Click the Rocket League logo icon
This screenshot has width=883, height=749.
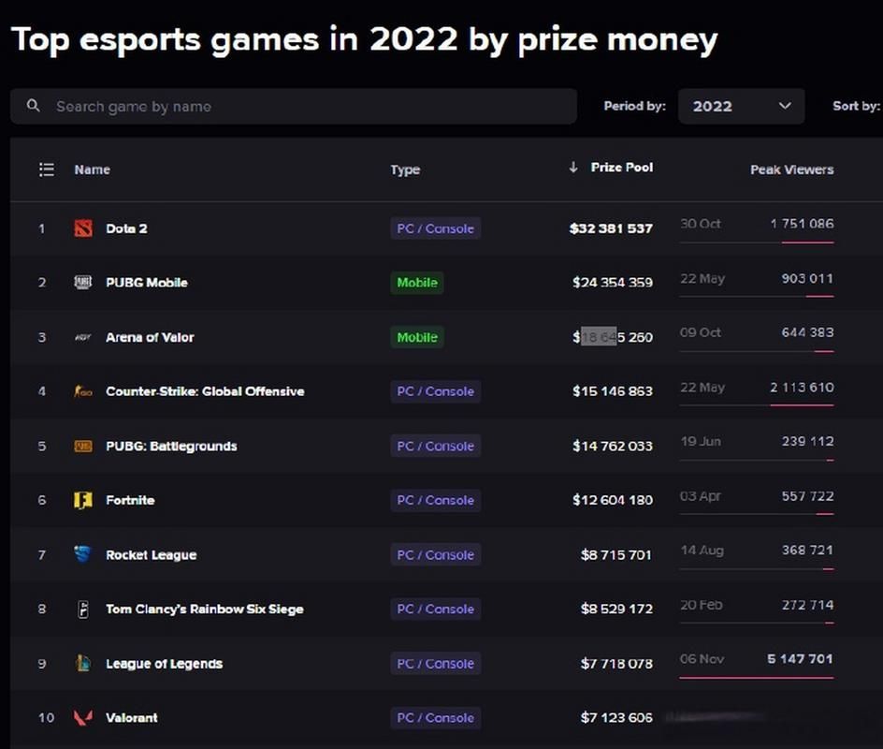(x=82, y=554)
